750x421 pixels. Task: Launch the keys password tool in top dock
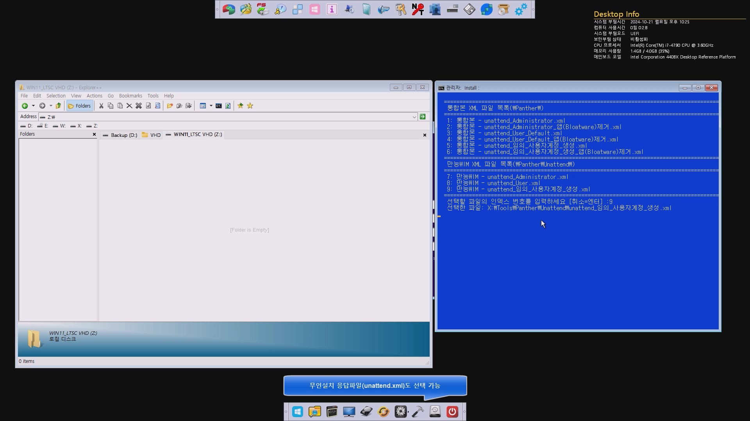click(401, 9)
